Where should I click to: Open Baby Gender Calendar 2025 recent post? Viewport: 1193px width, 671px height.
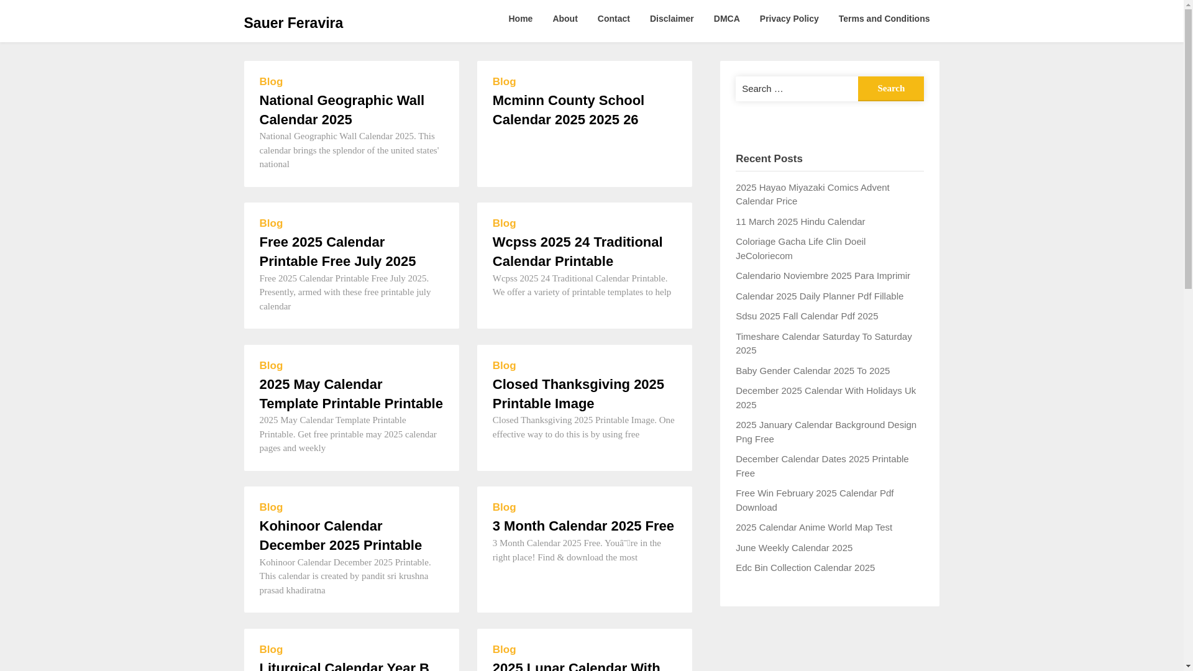(x=812, y=371)
